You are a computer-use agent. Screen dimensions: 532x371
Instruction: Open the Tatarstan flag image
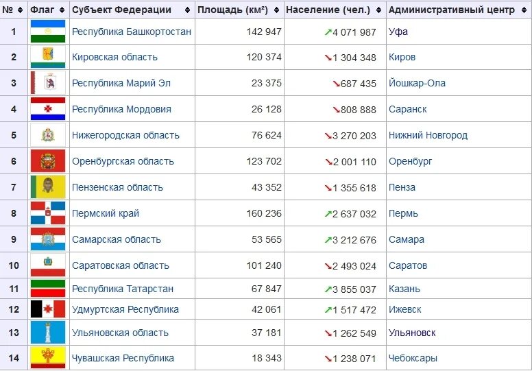(x=48, y=289)
